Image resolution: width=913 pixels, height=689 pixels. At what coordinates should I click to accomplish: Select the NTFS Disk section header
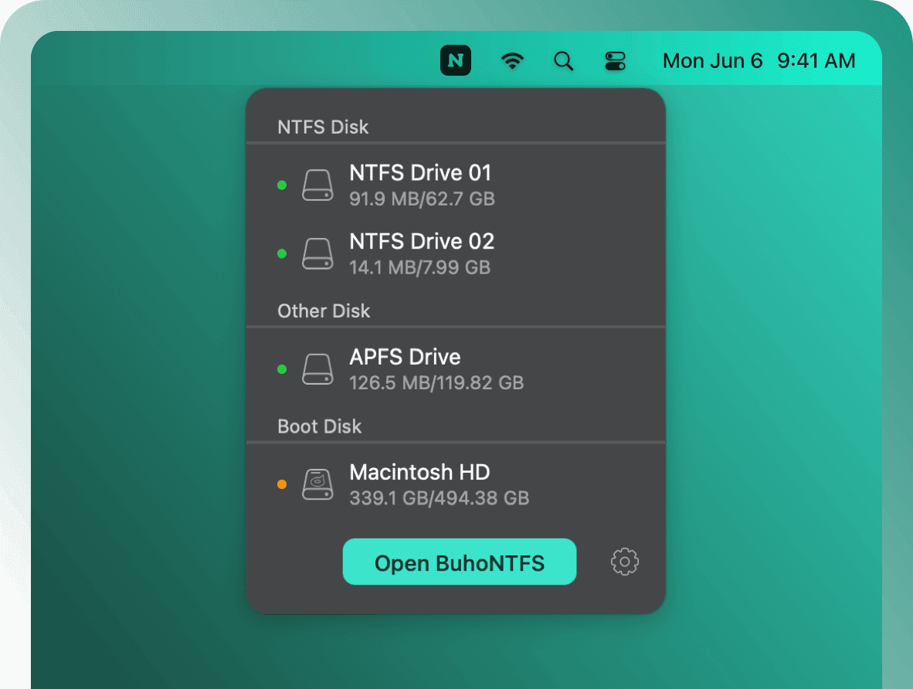click(x=322, y=127)
